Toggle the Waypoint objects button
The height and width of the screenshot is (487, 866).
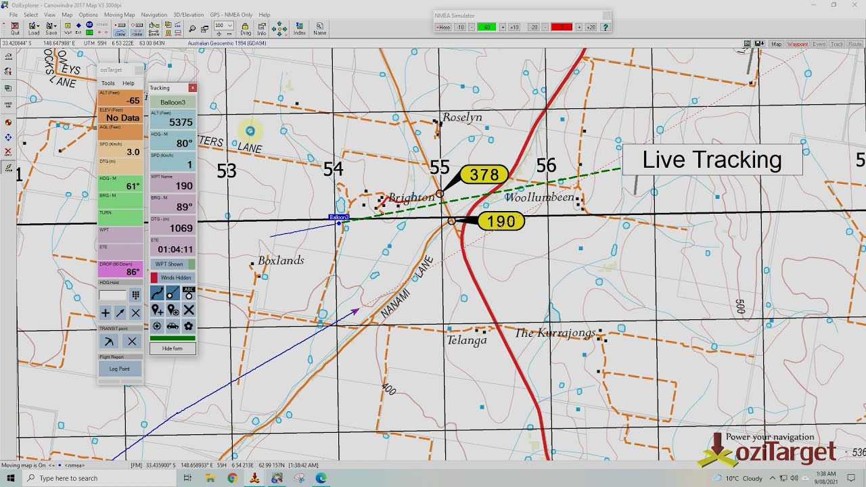click(798, 44)
